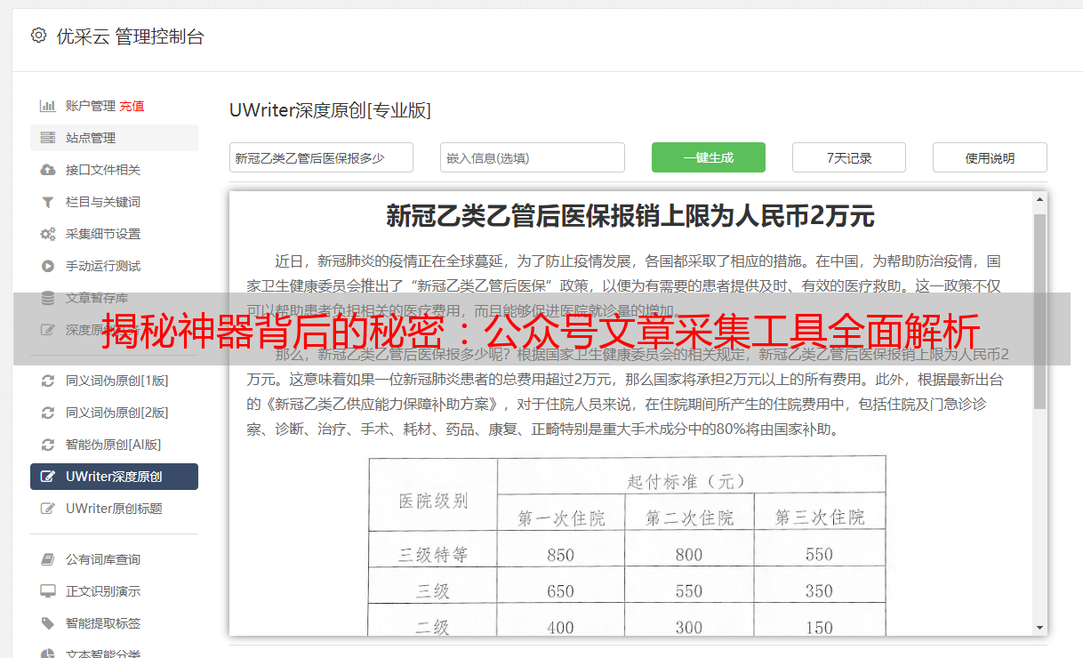
Task: Click the filter icon for 栏目与关键词
Action: click(x=48, y=202)
